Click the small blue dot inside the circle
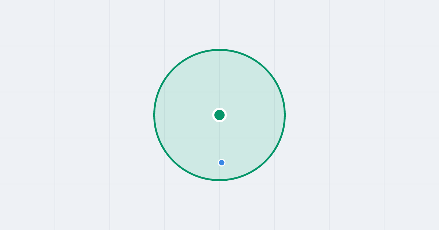The image size is (439, 230). pos(222,162)
